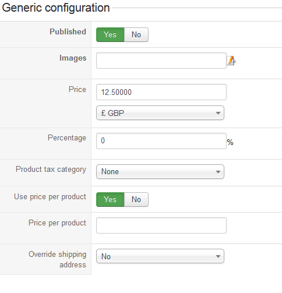Expand the Product tax category dropdown
The width and height of the screenshot is (282, 293).
(x=160, y=172)
